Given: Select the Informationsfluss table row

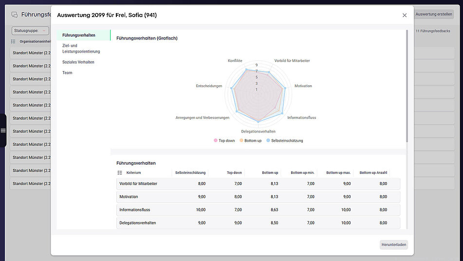Looking at the screenshot, I should point(258,210).
